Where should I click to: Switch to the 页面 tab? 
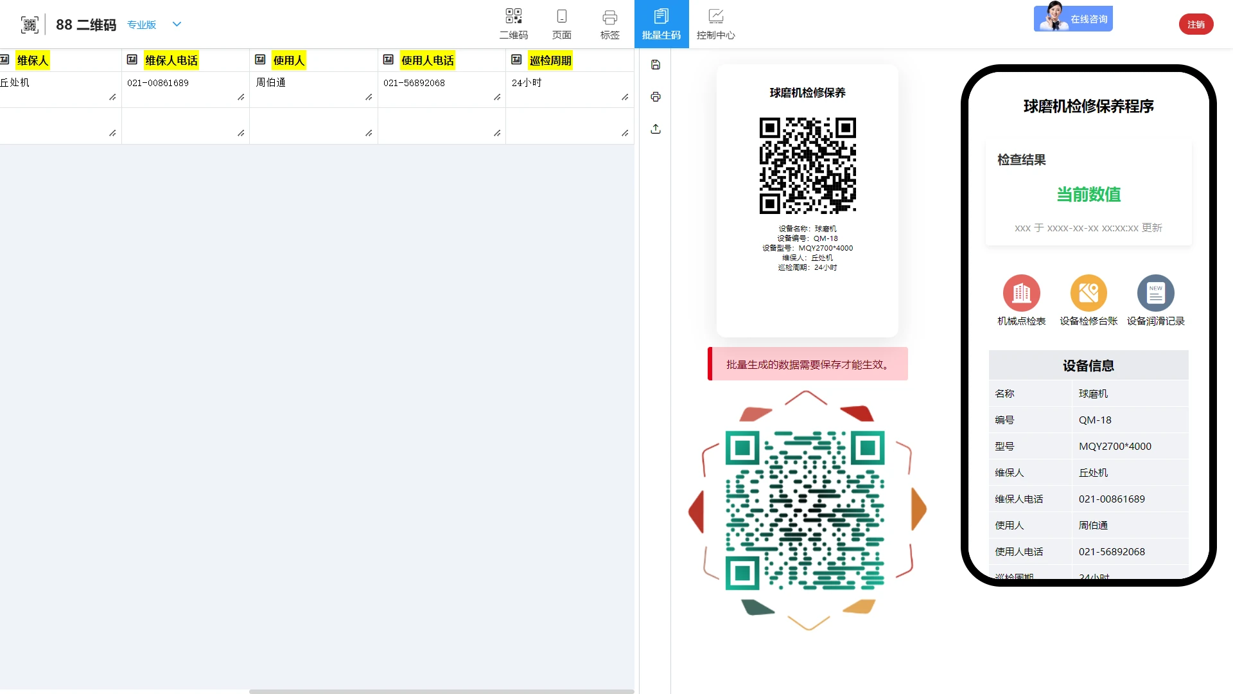point(562,24)
